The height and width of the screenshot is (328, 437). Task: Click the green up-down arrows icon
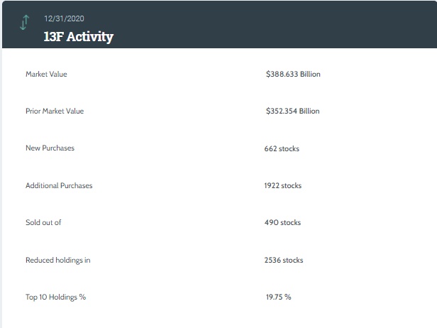point(24,23)
